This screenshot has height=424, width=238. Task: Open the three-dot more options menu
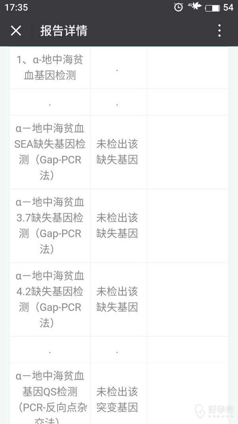(219, 31)
